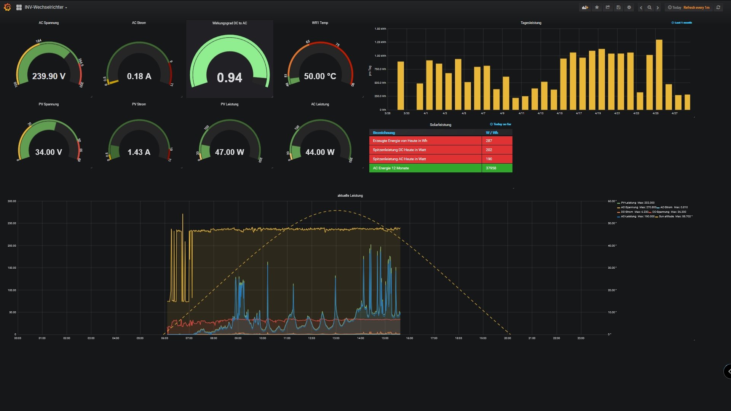The width and height of the screenshot is (731, 411).
Task: Open dashboard settings gear icon
Action: pos(629,7)
